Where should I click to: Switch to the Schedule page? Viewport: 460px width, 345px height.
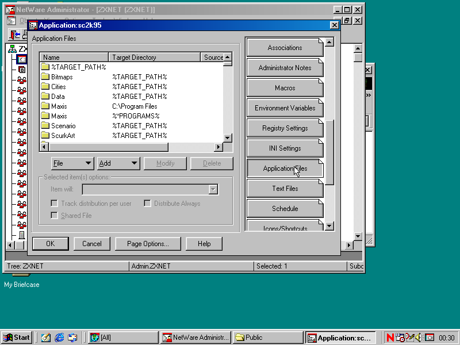[x=285, y=209]
